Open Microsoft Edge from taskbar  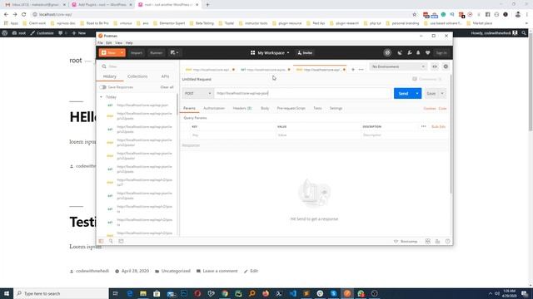point(130,293)
